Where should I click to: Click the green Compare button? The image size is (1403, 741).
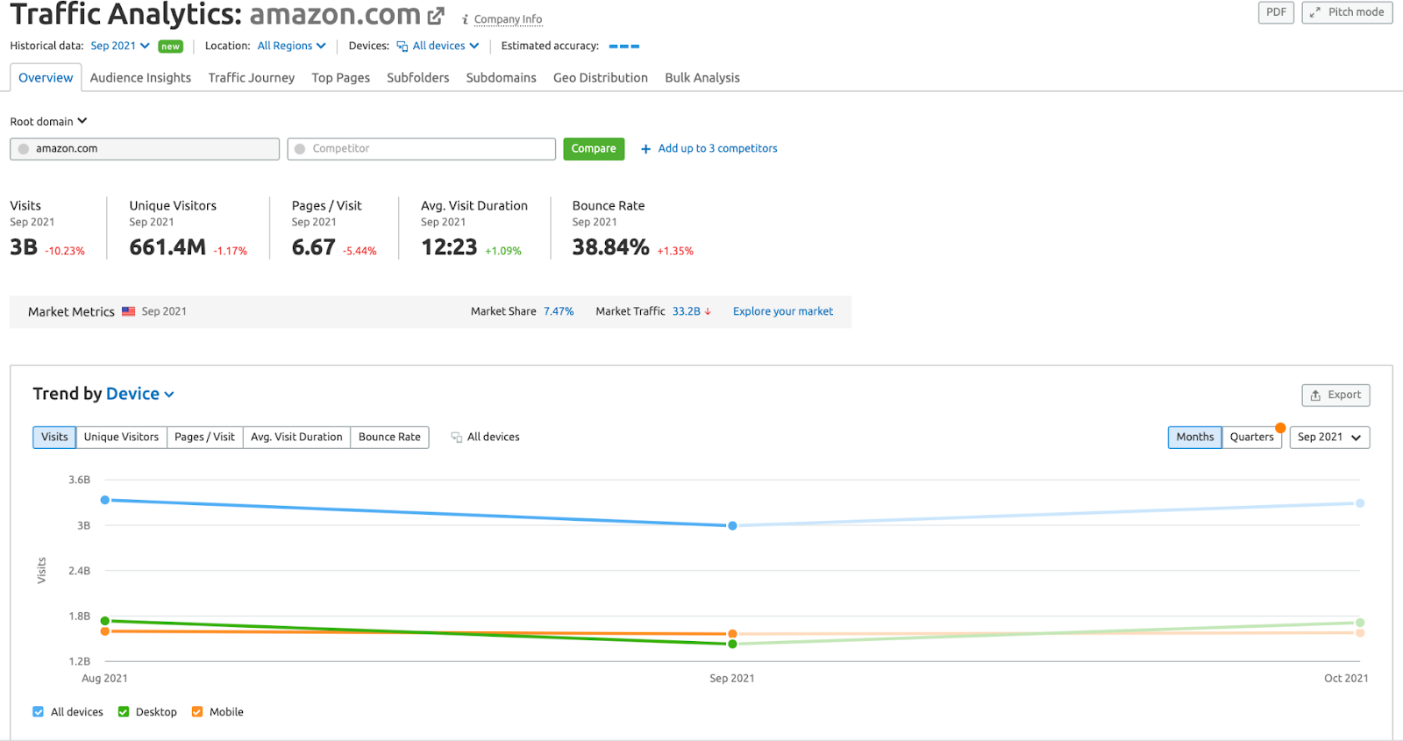(x=594, y=149)
